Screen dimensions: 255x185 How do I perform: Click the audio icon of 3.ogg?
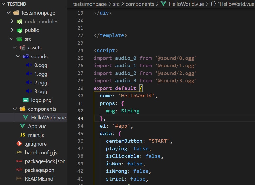click(x=29, y=91)
